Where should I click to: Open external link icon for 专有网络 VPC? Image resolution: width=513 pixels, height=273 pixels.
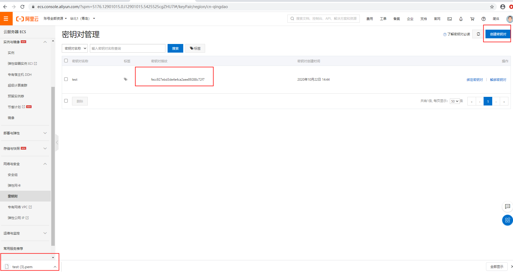click(x=30, y=207)
